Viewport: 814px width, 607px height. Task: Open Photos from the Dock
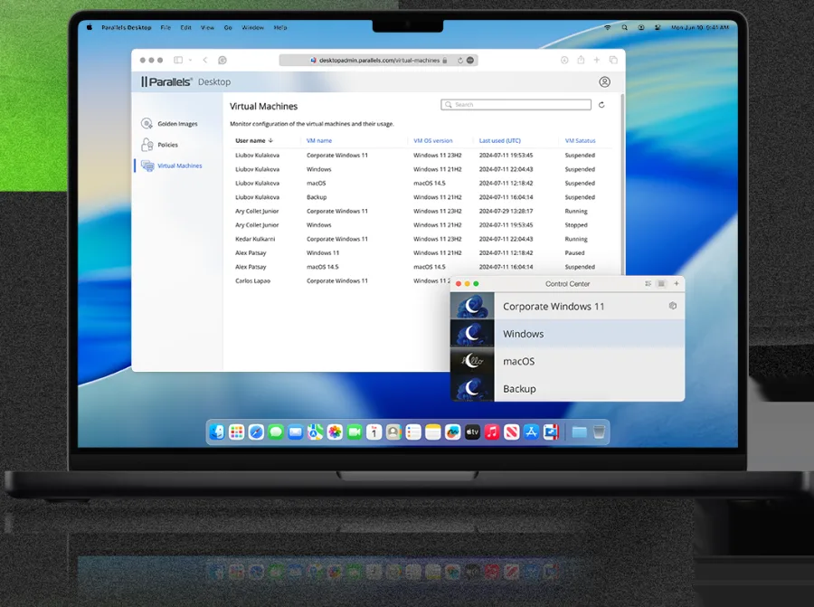tap(335, 432)
